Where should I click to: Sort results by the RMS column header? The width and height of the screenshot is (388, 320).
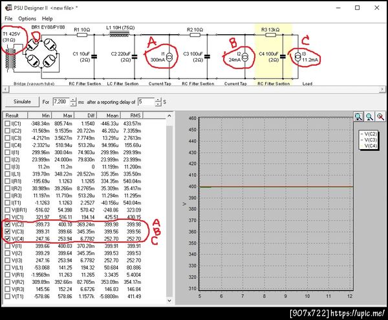(x=132, y=115)
